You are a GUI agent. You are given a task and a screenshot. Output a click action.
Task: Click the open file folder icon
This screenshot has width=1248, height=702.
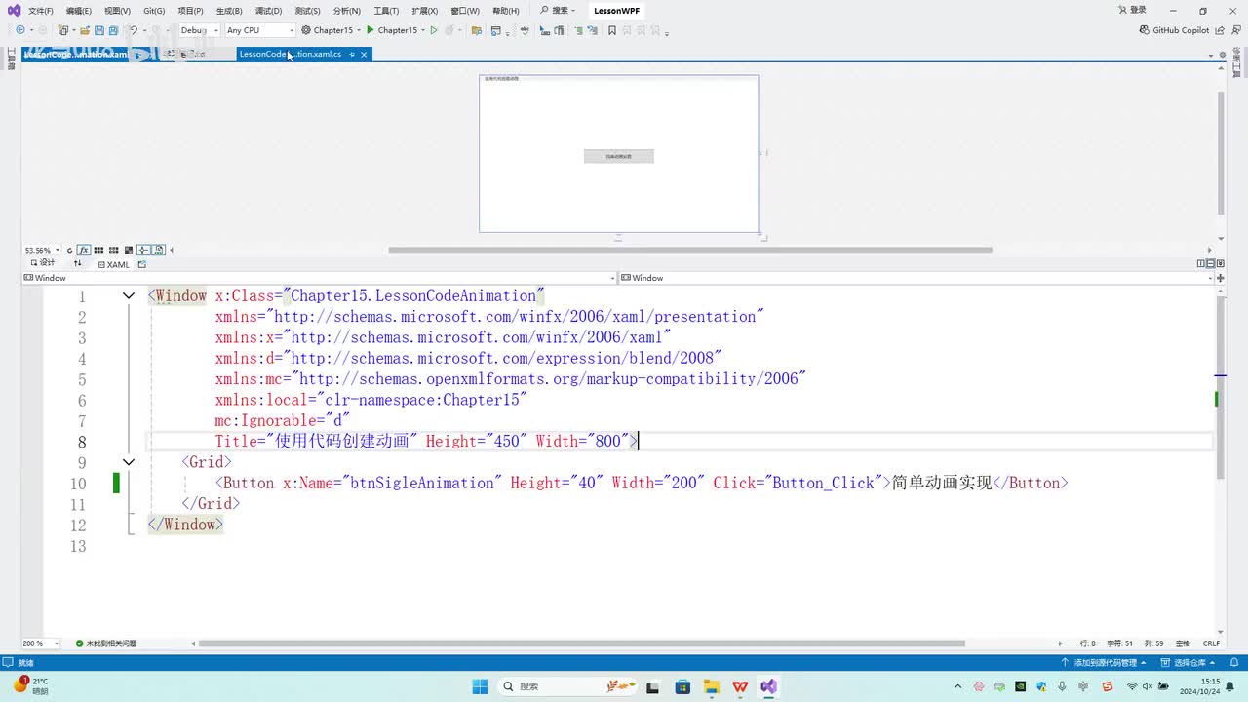point(86,30)
